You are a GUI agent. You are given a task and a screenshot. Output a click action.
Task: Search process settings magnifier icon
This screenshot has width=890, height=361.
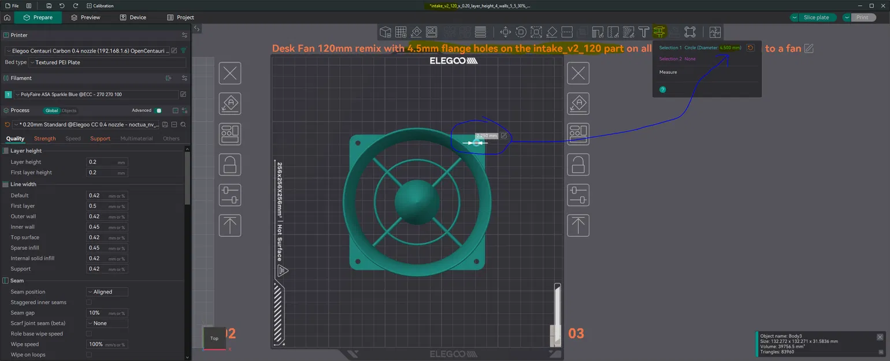tap(183, 124)
